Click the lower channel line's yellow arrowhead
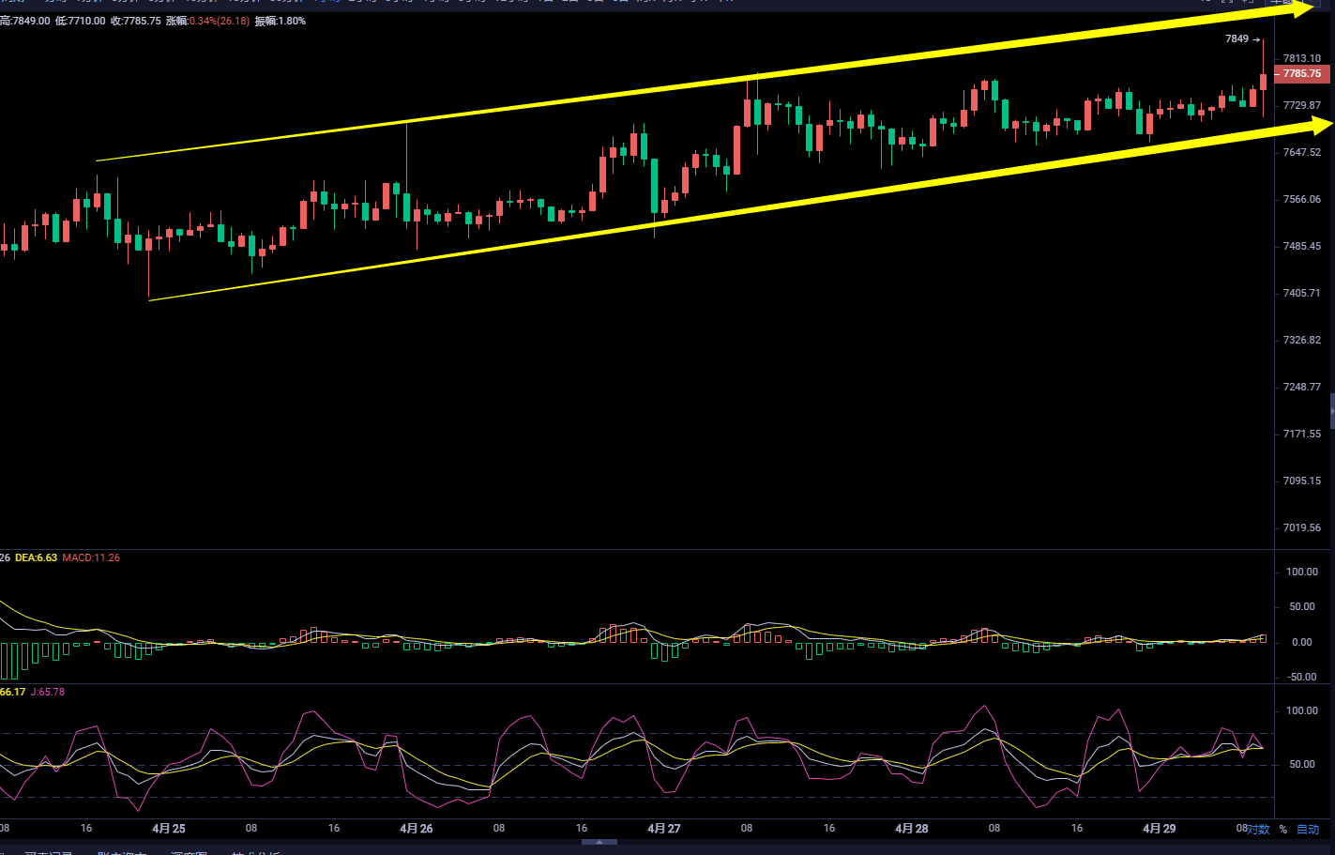This screenshot has width=1335, height=855. pyautogui.click(x=1321, y=124)
